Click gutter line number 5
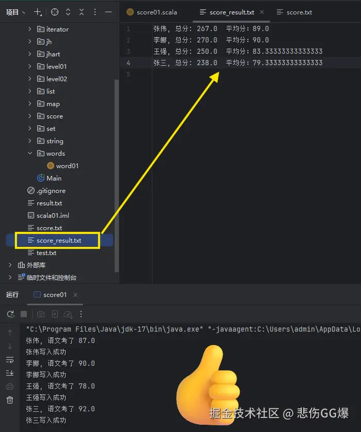The image size is (361, 432). pyautogui.click(x=129, y=74)
